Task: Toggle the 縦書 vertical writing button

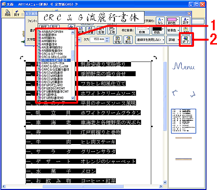Action: (81, 30)
